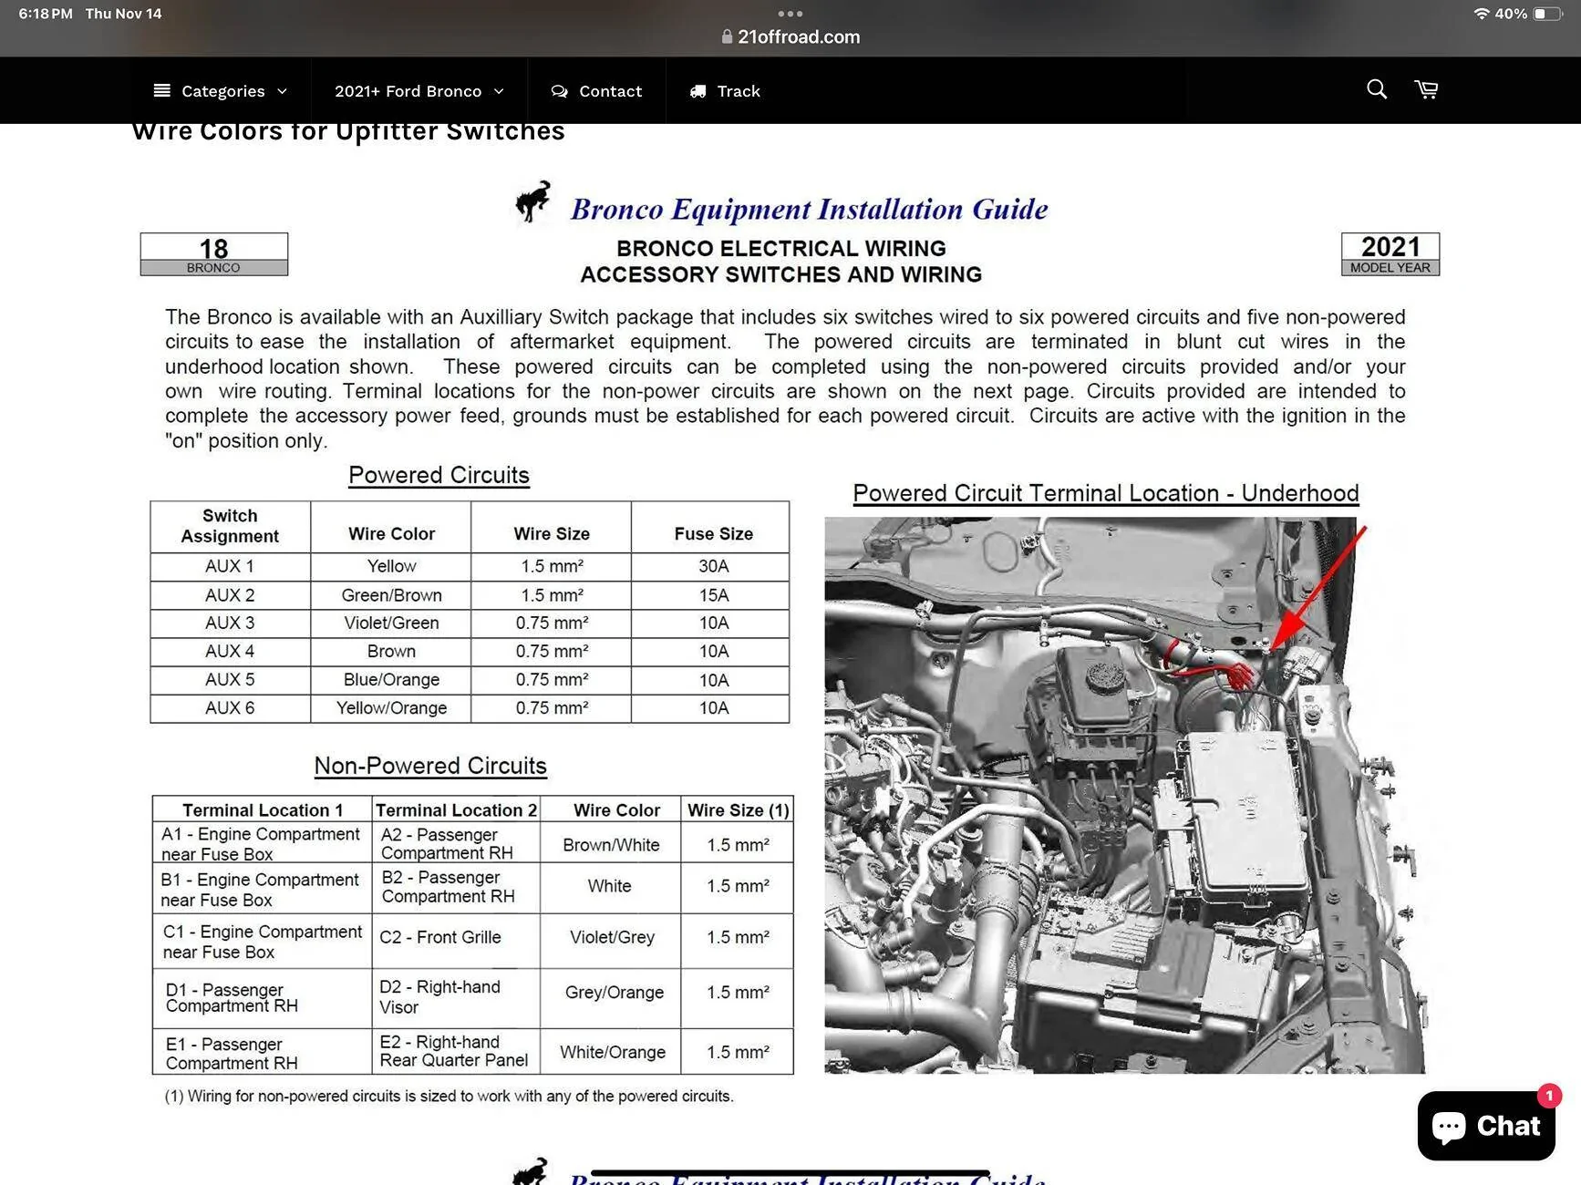The image size is (1581, 1185).
Task: Click the Bronco horse logo
Action: pyautogui.click(x=533, y=202)
